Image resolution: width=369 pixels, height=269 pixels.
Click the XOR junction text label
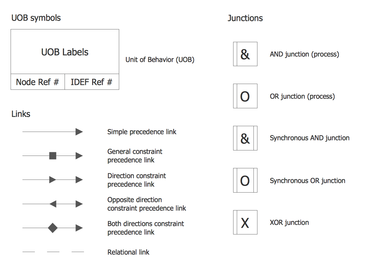[x=289, y=223]
